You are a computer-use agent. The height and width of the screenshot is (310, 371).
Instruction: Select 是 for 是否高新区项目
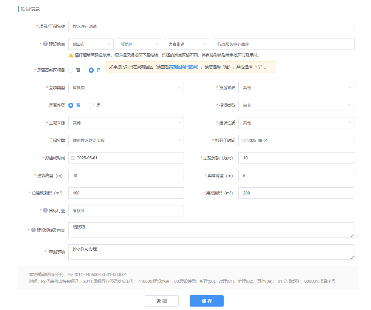[91, 70]
